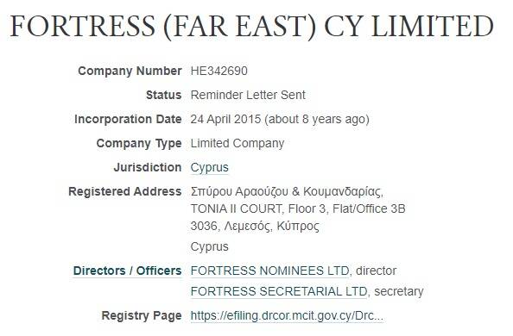Click the Incorporation Date label

pos(128,119)
